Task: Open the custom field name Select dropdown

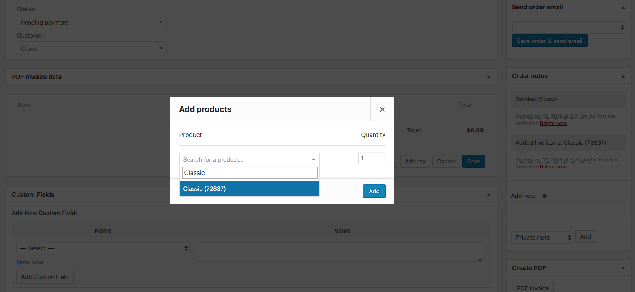Action: (103, 248)
